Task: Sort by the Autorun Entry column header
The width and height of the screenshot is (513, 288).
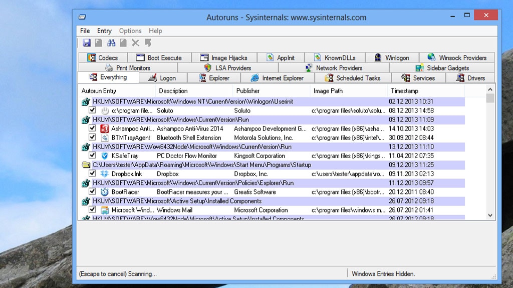Action: pos(117,91)
